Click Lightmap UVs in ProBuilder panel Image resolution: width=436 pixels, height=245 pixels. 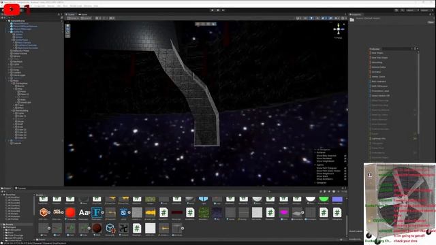(x=379, y=138)
